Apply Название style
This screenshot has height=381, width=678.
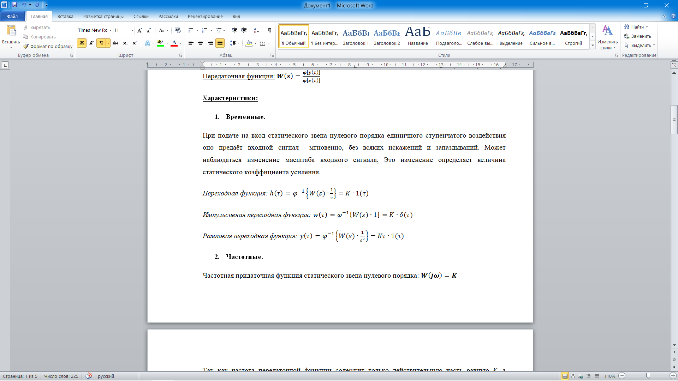[x=418, y=36]
